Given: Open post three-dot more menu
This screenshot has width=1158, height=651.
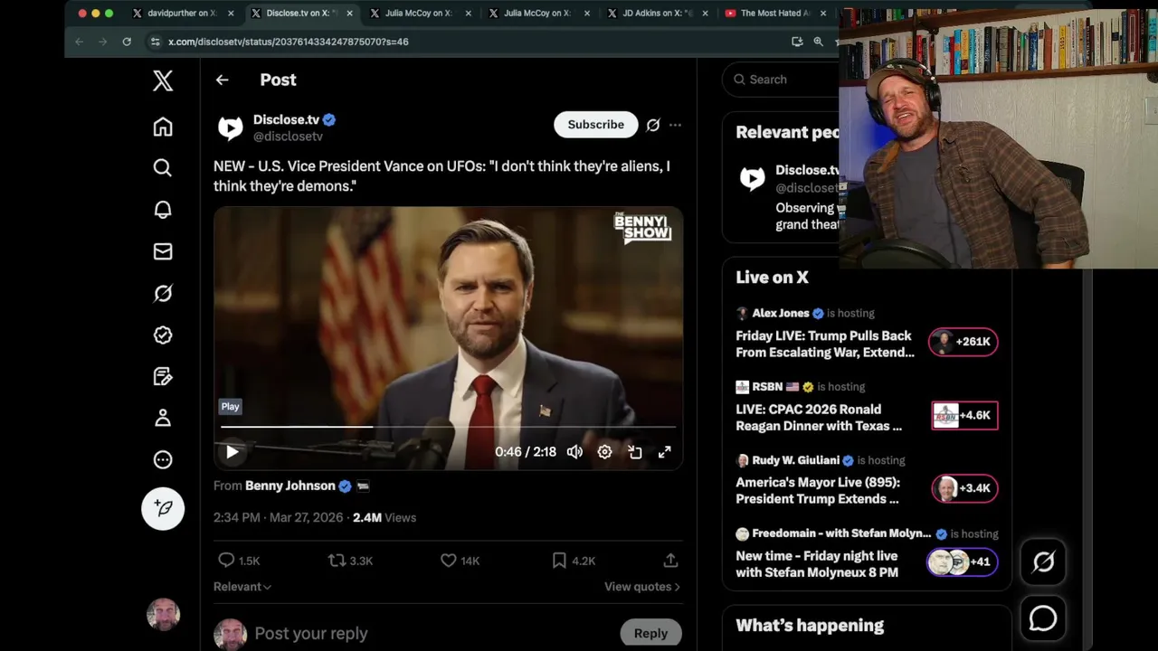Looking at the screenshot, I should [x=675, y=125].
